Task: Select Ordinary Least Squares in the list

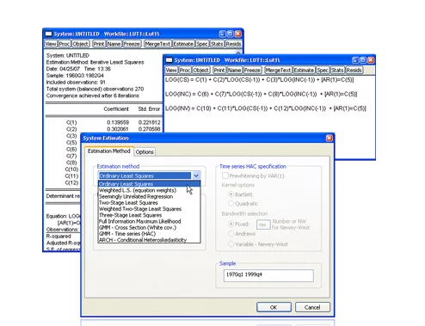Action: [x=149, y=184]
